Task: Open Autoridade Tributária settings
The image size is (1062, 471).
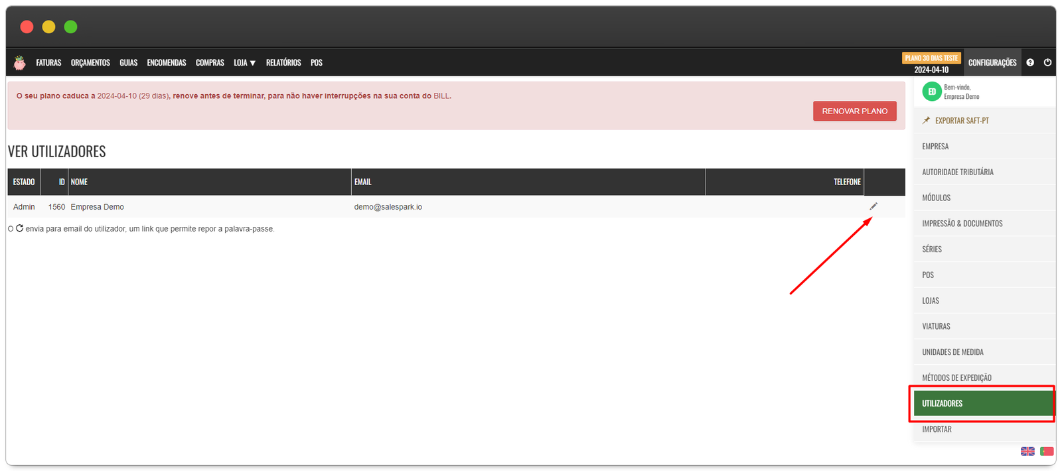Action: (x=958, y=172)
